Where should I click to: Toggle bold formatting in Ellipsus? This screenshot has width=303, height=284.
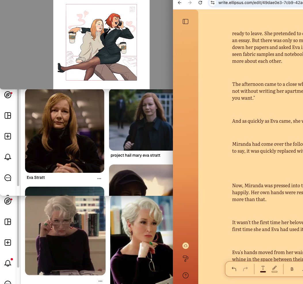(292, 269)
